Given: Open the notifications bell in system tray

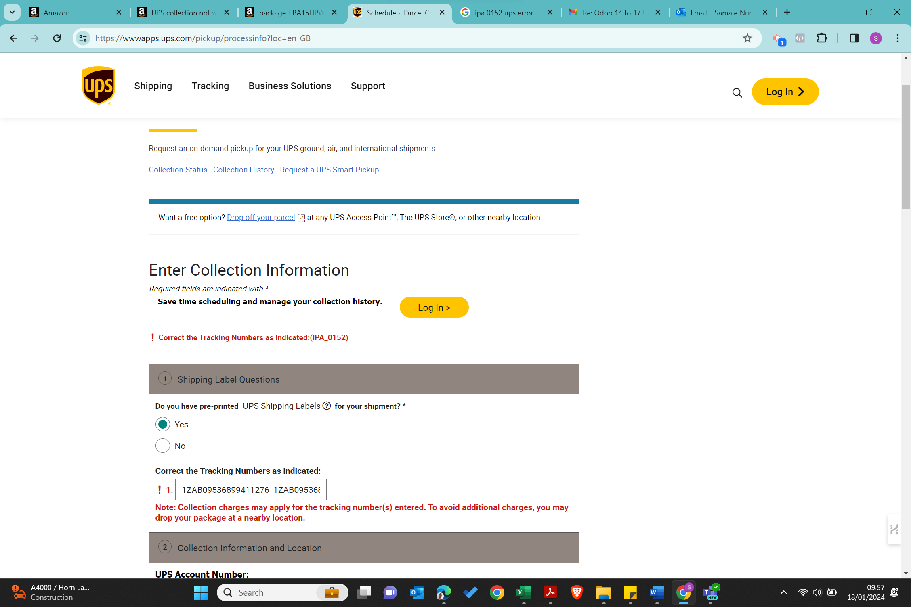Looking at the screenshot, I should point(894,592).
